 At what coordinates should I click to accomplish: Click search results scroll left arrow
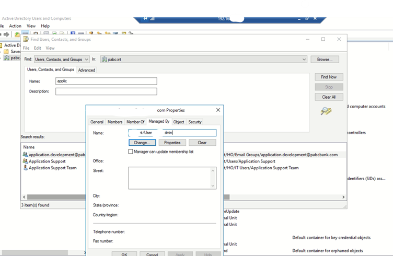[24, 197]
